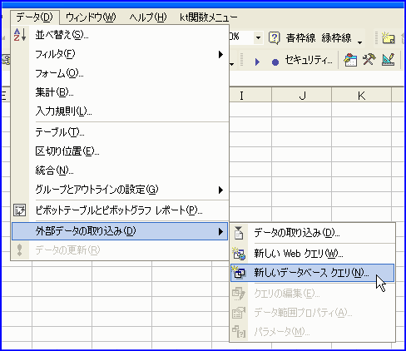This screenshot has height=351, width=406.
Task: Open the ウィンドウ(W) menu
Action: pos(91,17)
